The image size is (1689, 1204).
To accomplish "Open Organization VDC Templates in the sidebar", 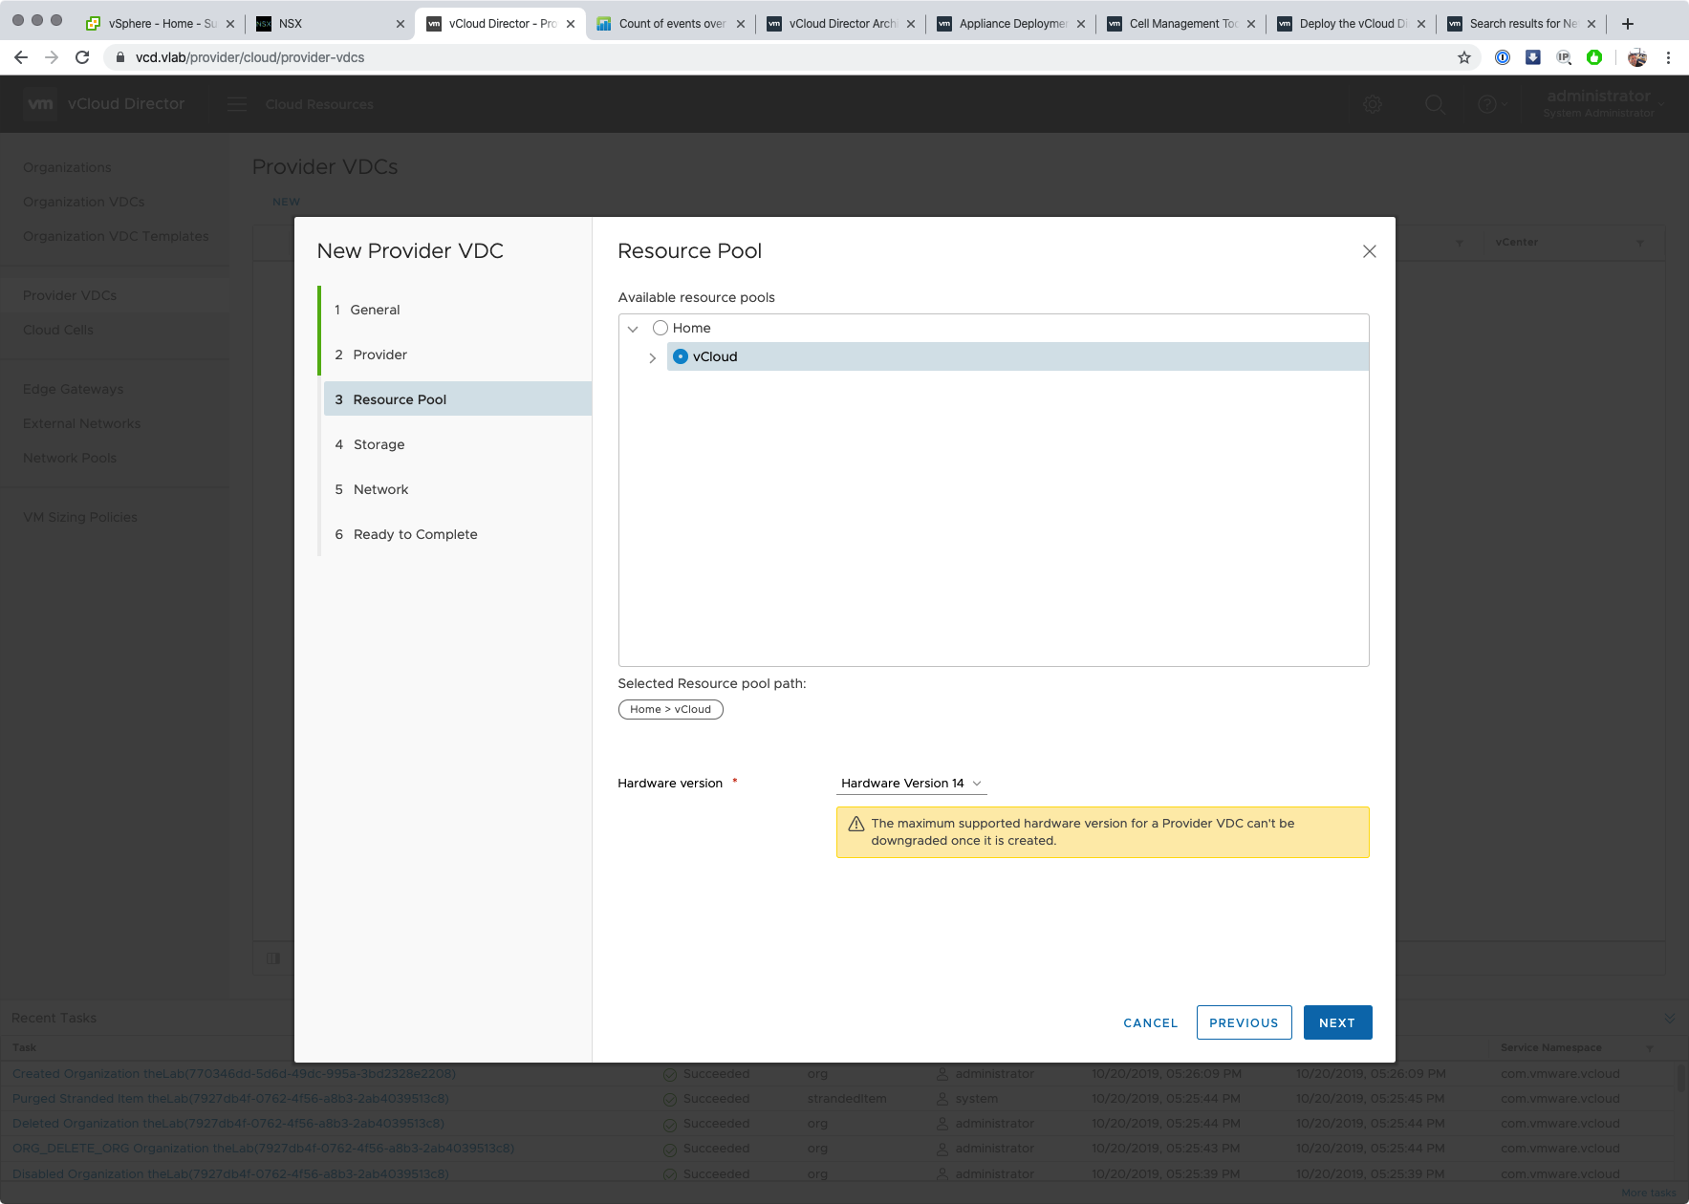I will (x=116, y=236).
